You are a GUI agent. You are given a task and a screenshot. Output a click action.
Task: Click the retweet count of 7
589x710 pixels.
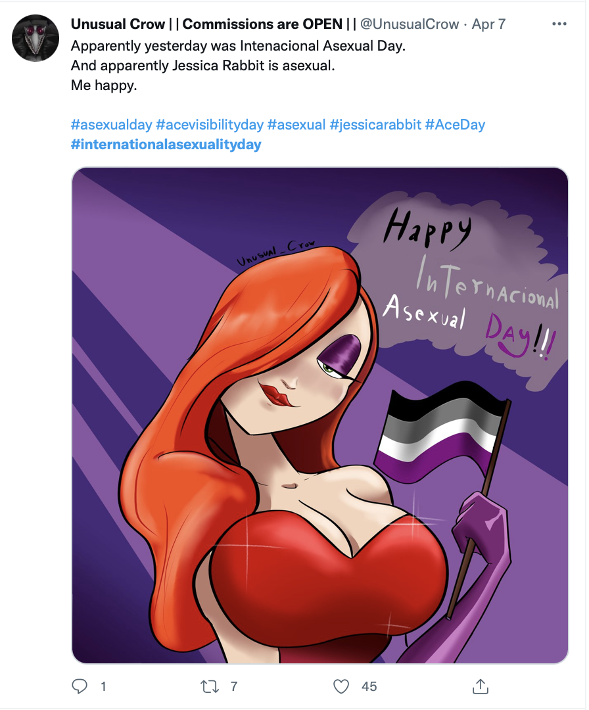233,686
